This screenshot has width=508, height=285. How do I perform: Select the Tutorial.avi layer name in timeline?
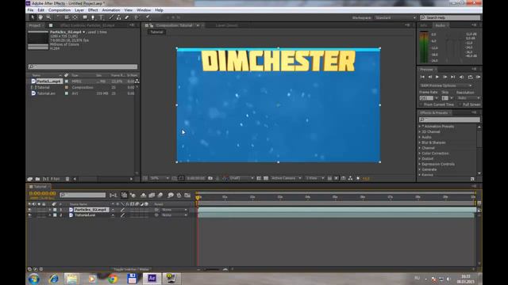click(85, 215)
